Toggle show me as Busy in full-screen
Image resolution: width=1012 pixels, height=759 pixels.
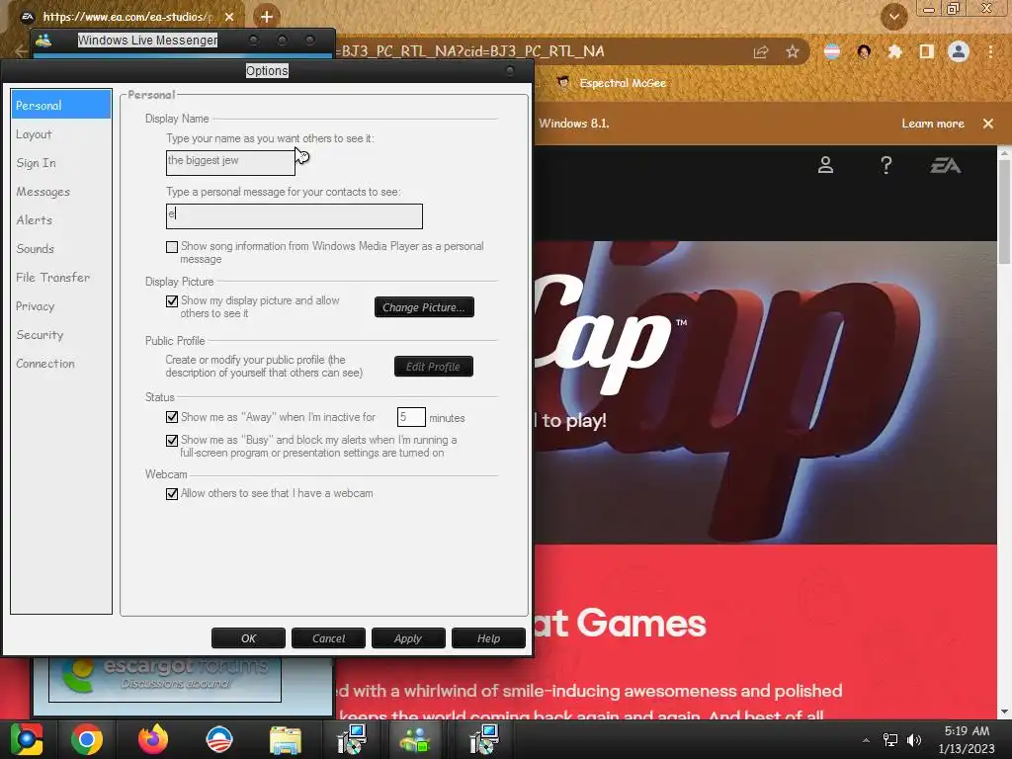[x=172, y=440]
